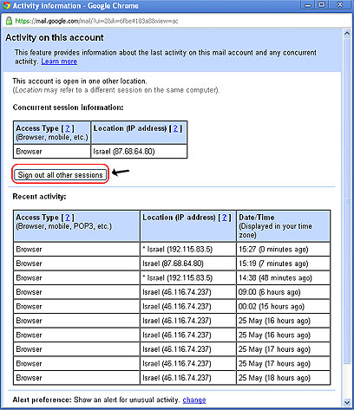Open the Learn more link
354x410 pixels.
(59, 62)
